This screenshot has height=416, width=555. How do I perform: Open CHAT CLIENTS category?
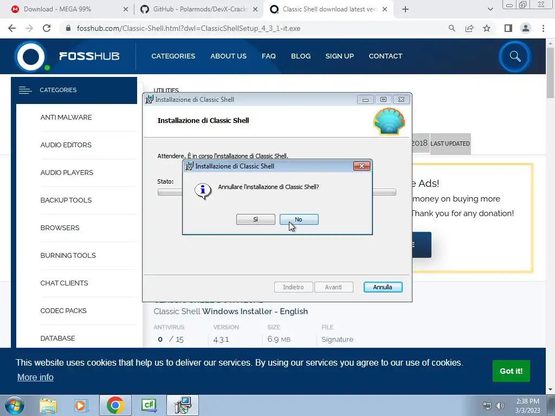(64, 283)
